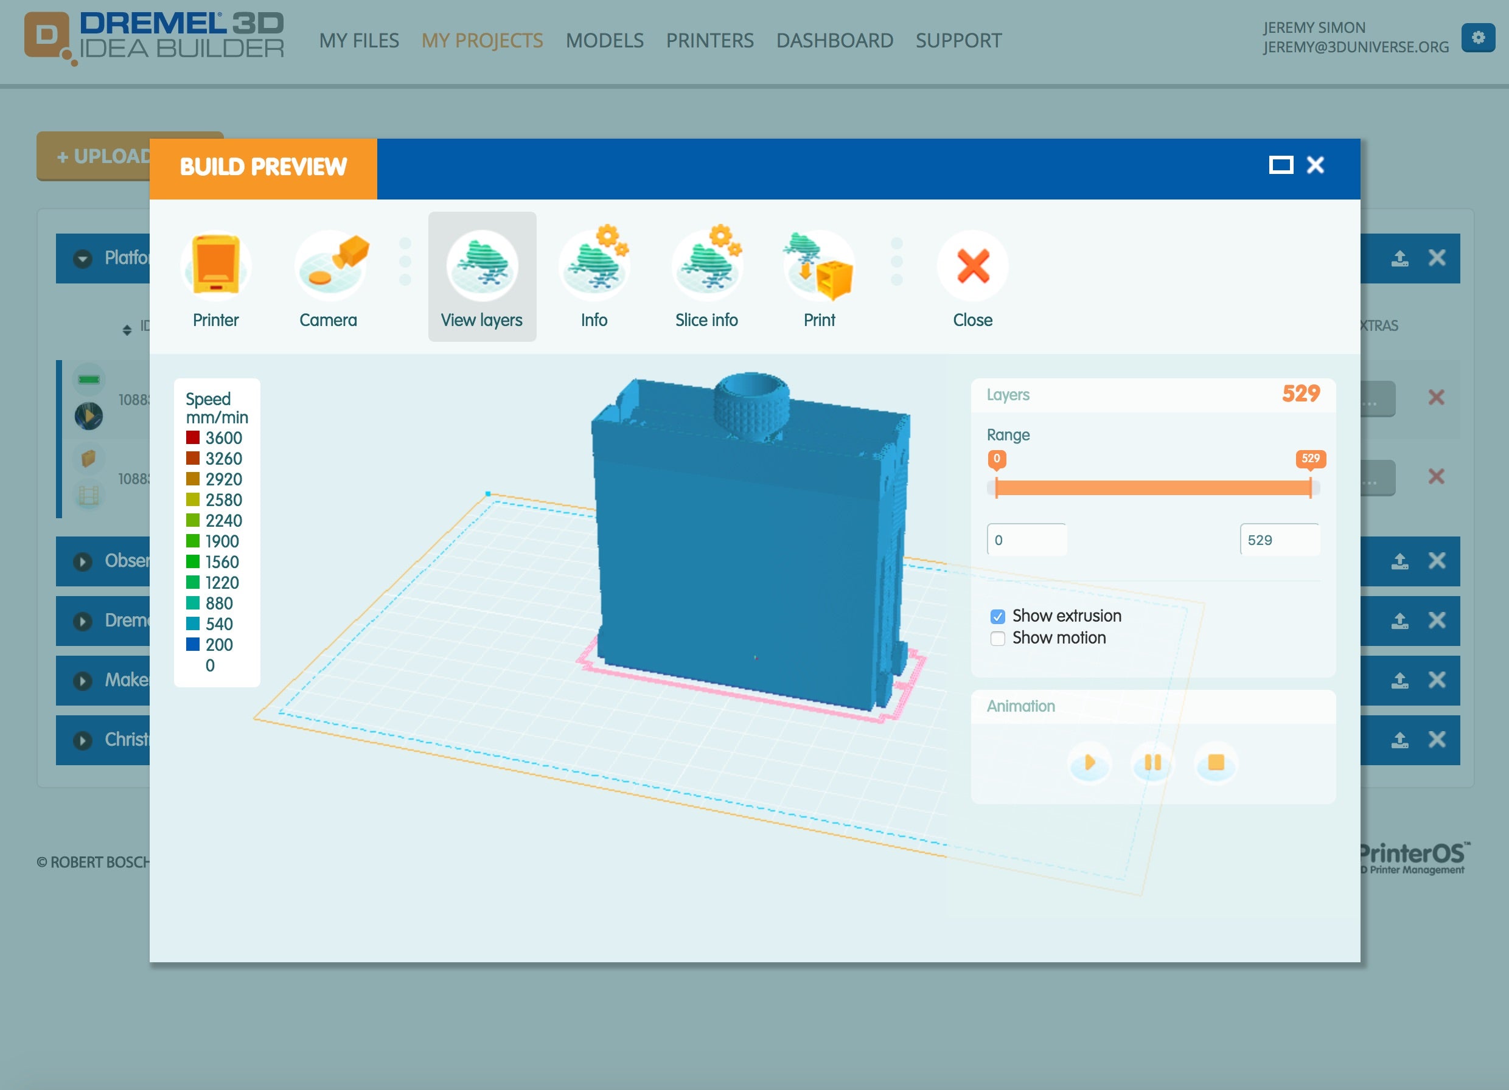
Task: Pause the layer animation
Action: pos(1152,762)
